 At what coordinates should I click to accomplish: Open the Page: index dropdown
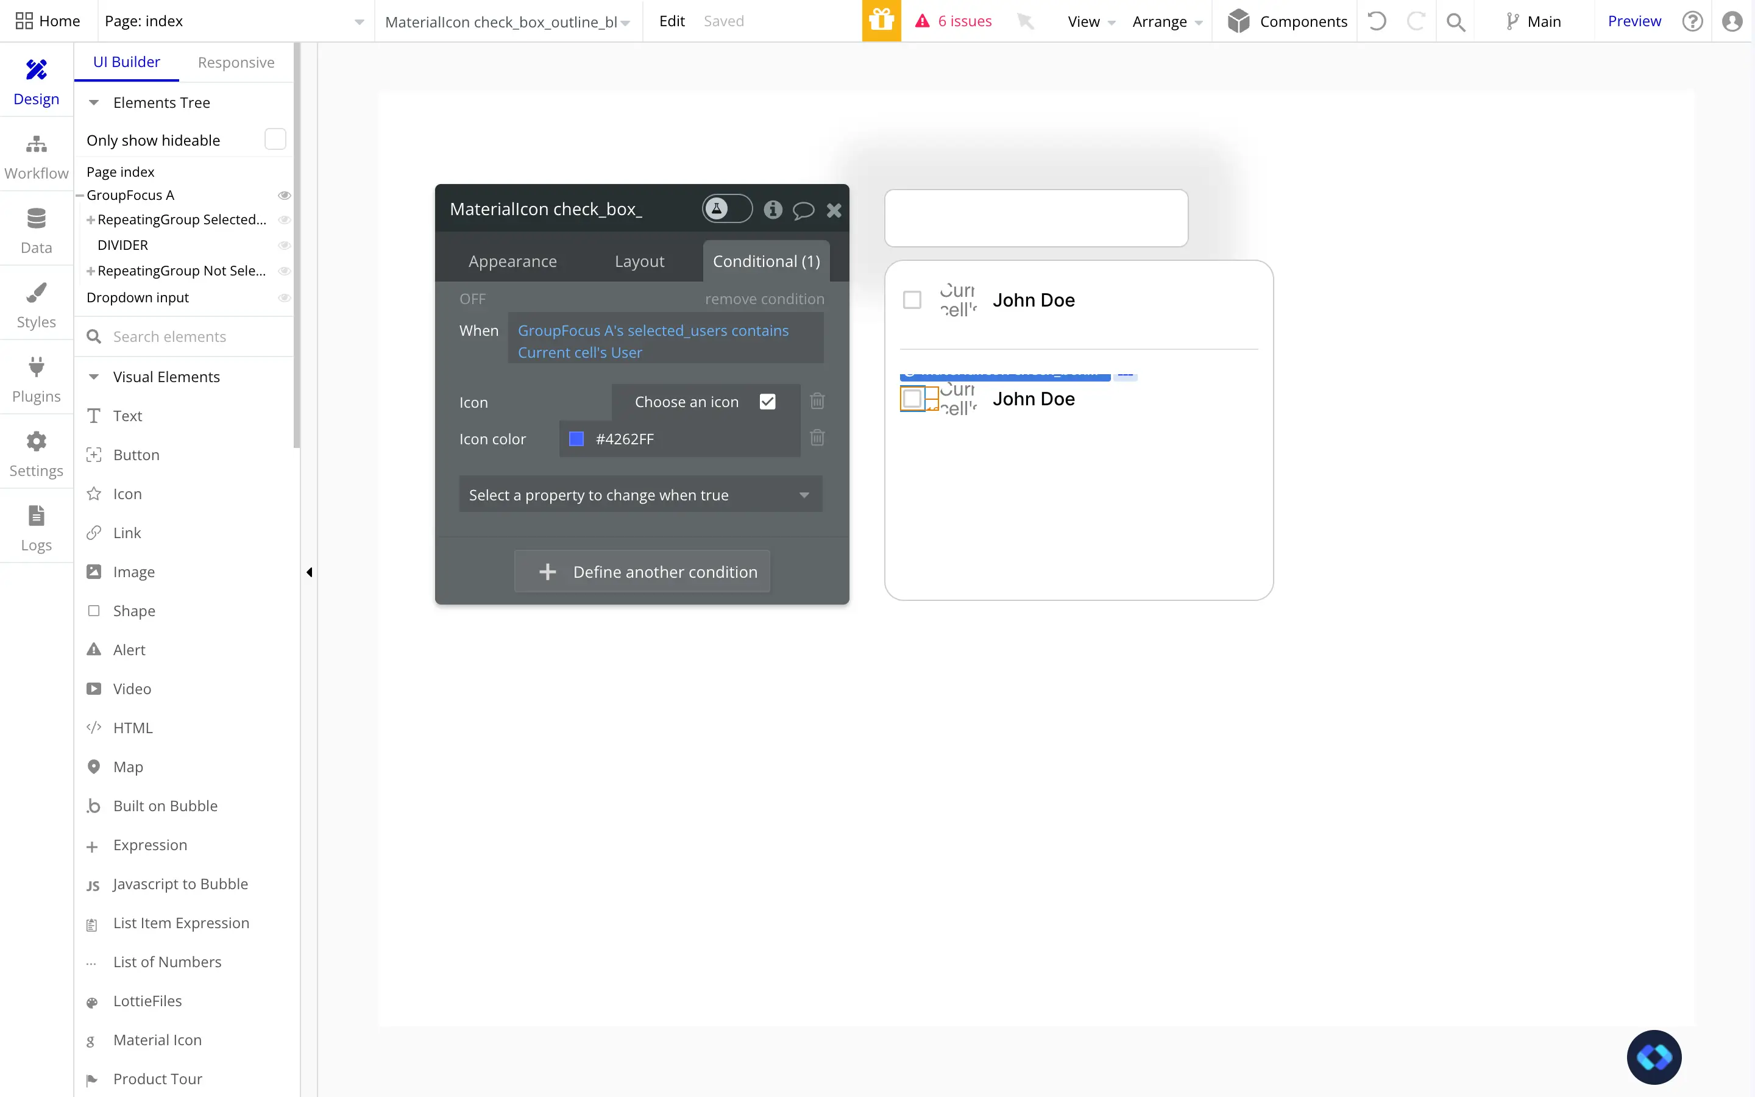pos(234,21)
